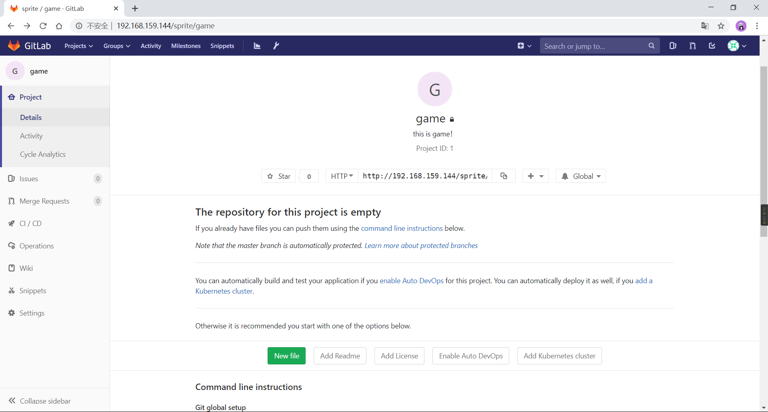Open the Groups menu in navbar

click(x=117, y=46)
